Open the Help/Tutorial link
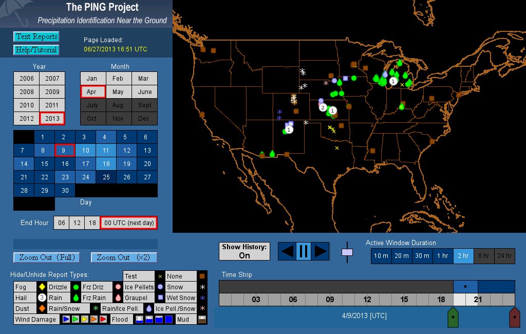 [36, 50]
